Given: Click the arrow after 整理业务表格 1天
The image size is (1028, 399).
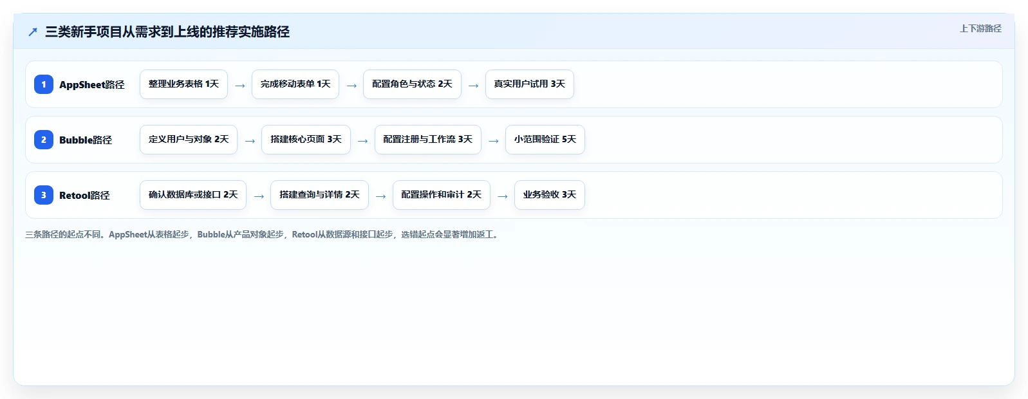Looking at the screenshot, I should [x=240, y=86].
